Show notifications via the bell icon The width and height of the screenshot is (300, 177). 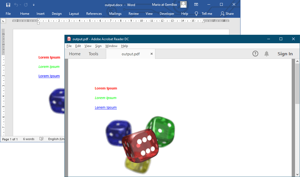click(267, 54)
